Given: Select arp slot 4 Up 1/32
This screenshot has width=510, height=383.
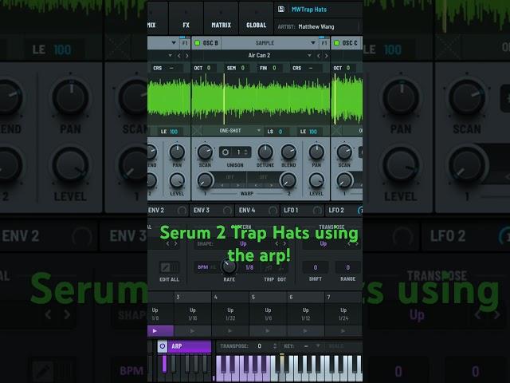Looking at the screenshot, I should point(230,314).
